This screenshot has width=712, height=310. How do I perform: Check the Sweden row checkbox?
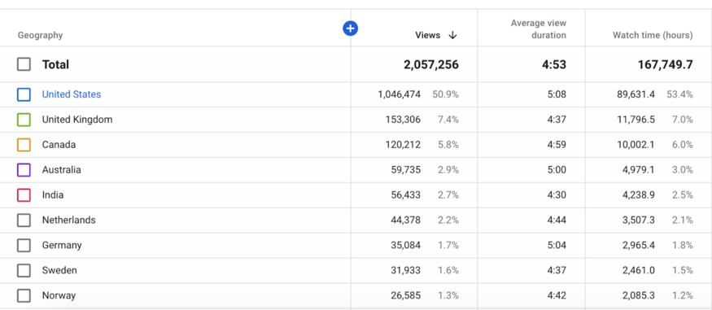tap(24, 270)
